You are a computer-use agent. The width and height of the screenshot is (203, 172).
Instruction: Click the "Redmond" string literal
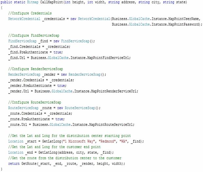107,141
